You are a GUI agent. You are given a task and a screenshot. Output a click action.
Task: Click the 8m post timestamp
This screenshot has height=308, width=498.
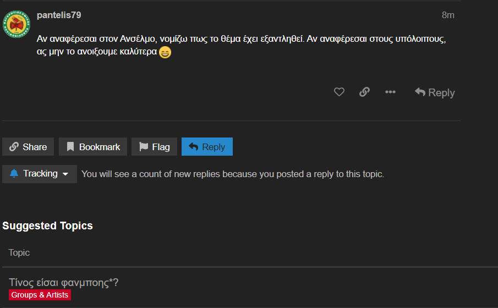point(448,15)
